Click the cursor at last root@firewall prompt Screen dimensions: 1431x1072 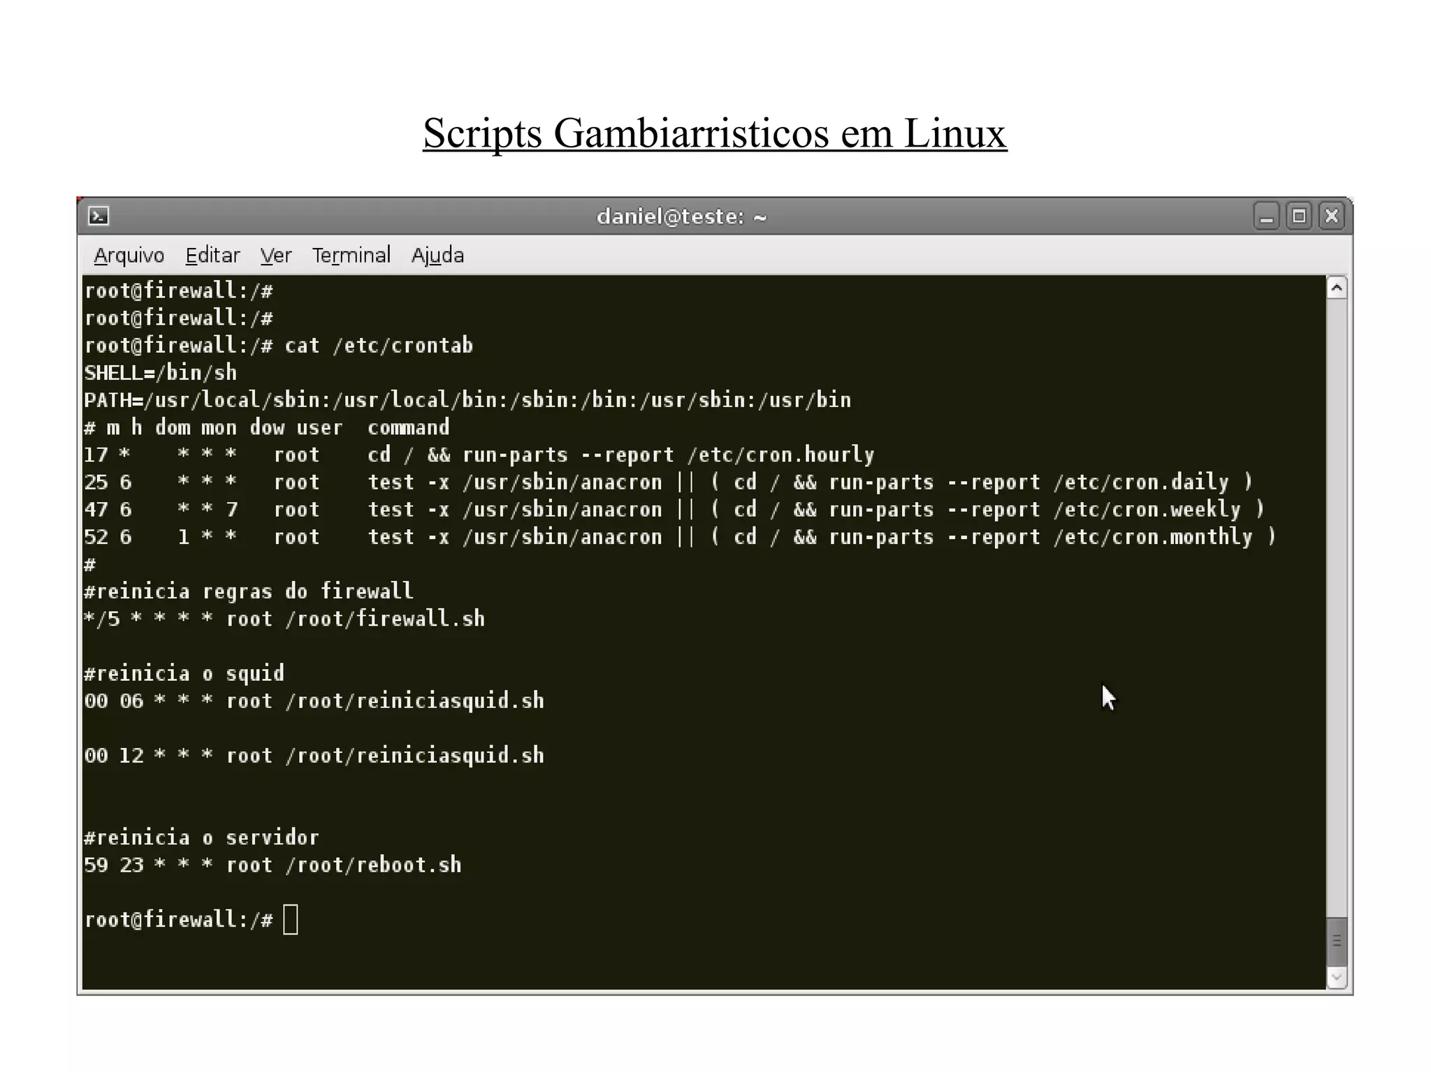291,919
